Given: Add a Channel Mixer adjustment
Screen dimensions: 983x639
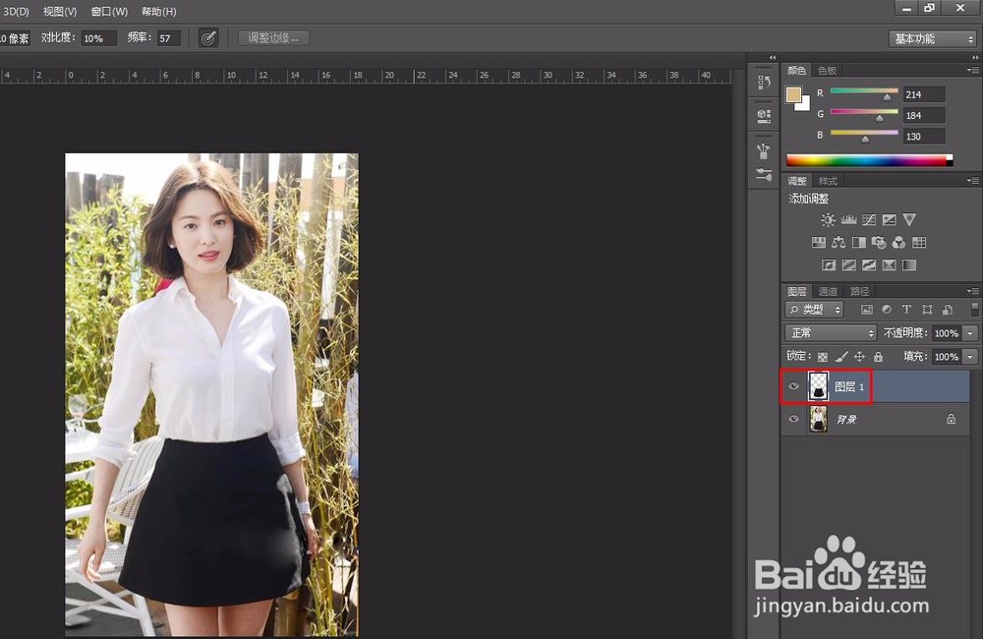Looking at the screenshot, I should [899, 242].
